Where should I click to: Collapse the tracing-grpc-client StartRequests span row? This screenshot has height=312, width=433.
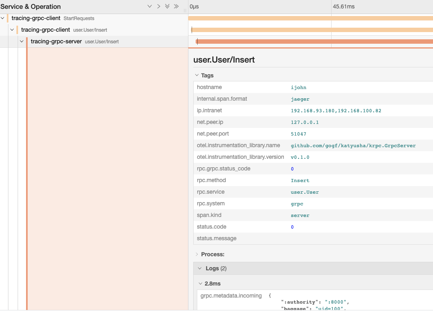3,18
